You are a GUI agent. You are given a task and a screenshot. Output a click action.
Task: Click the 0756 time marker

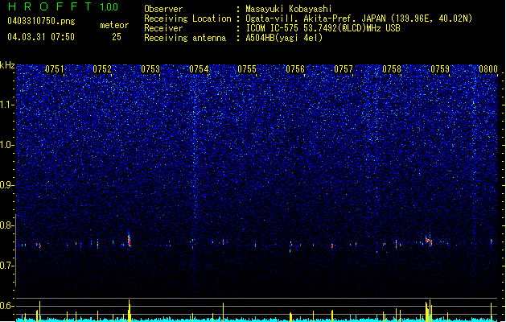(x=295, y=69)
